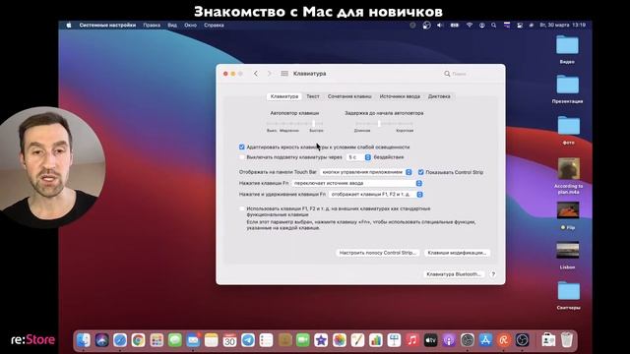Select According to plan.m4a file on desktop

tap(568, 176)
